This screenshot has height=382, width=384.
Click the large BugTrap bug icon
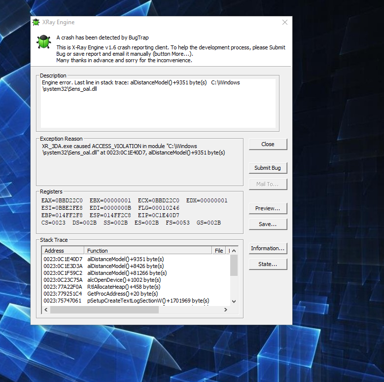43,41
